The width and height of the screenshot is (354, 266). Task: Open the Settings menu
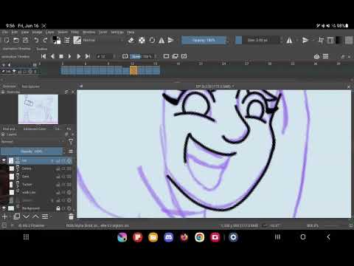[x=117, y=33]
